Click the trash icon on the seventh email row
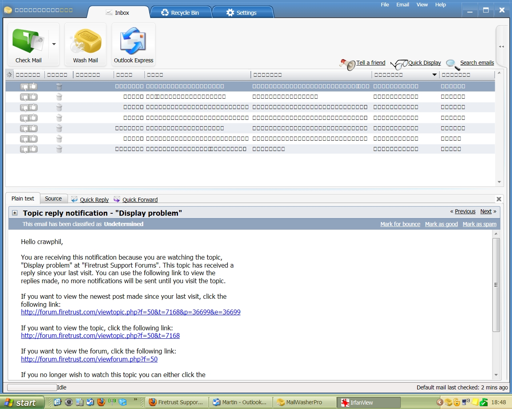 click(x=59, y=149)
